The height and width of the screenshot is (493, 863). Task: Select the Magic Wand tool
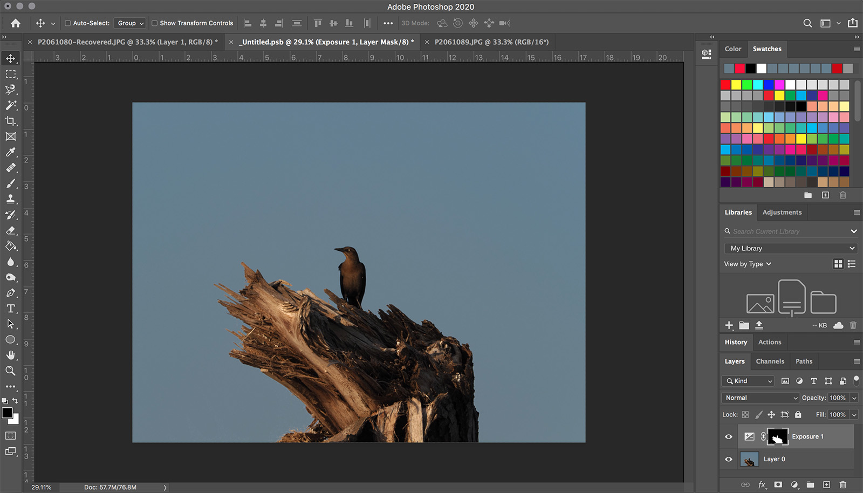coord(10,105)
